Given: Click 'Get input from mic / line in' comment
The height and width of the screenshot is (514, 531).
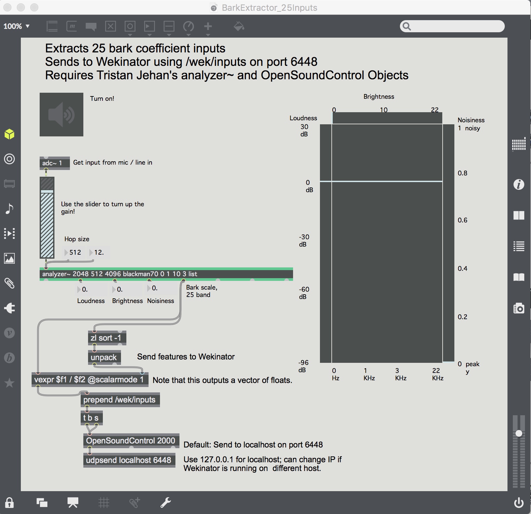Looking at the screenshot, I should [x=113, y=162].
